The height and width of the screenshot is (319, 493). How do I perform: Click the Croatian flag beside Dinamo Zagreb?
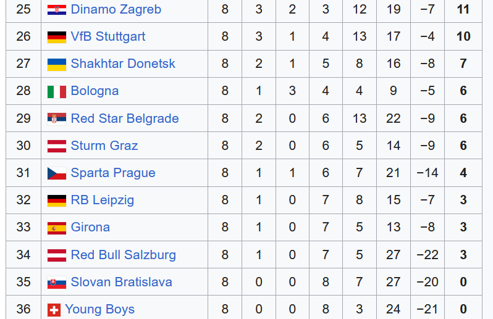pos(57,10)
